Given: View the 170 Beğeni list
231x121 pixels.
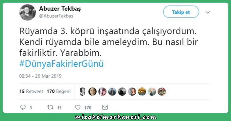Looking at the screenshot, I should (x=59, y=91).
